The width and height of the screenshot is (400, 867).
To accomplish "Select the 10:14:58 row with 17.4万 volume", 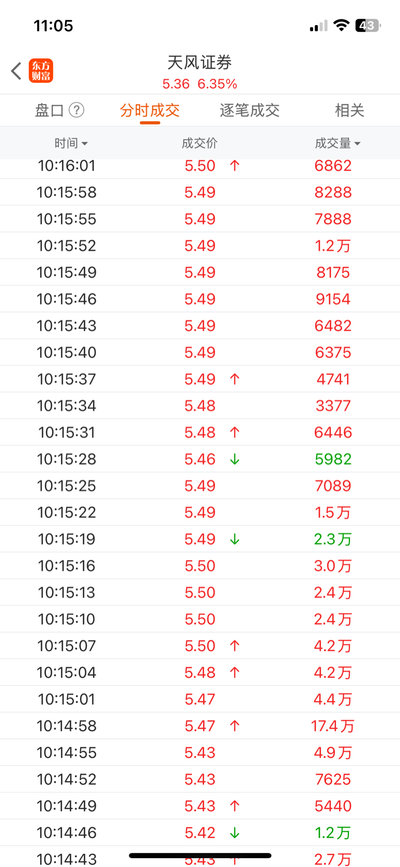I will [x=200, y=726].
